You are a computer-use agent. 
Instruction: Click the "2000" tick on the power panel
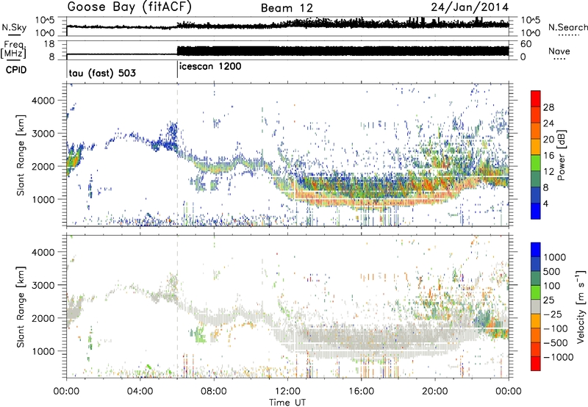pyautogui.click(x=42, y=167)
